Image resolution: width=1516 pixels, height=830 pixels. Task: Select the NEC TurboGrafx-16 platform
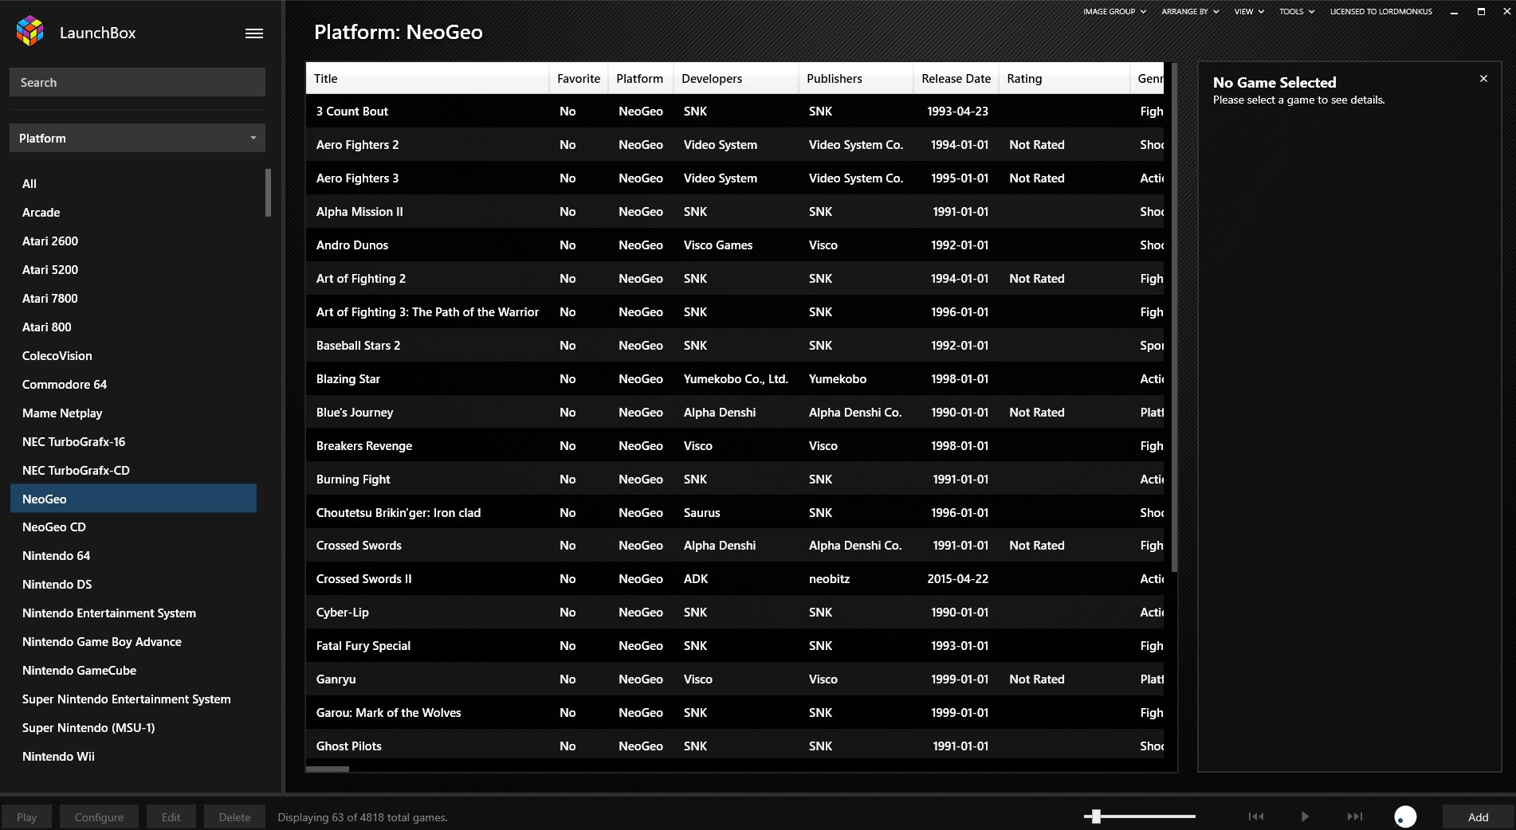coord(133,441)
